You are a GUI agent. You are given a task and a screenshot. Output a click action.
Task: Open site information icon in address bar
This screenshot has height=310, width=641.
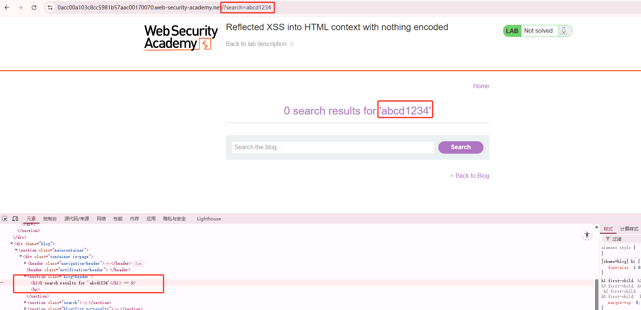click(50, 8)
